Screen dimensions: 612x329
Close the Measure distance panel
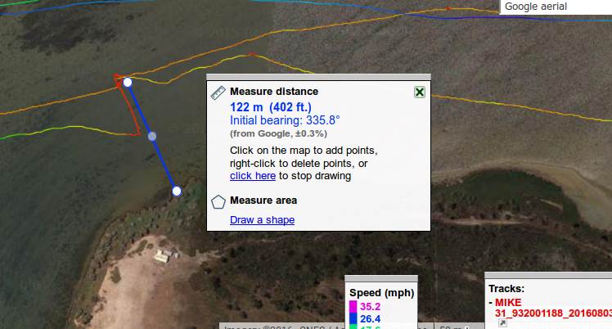pyautogui.click(x=420, y=92)
